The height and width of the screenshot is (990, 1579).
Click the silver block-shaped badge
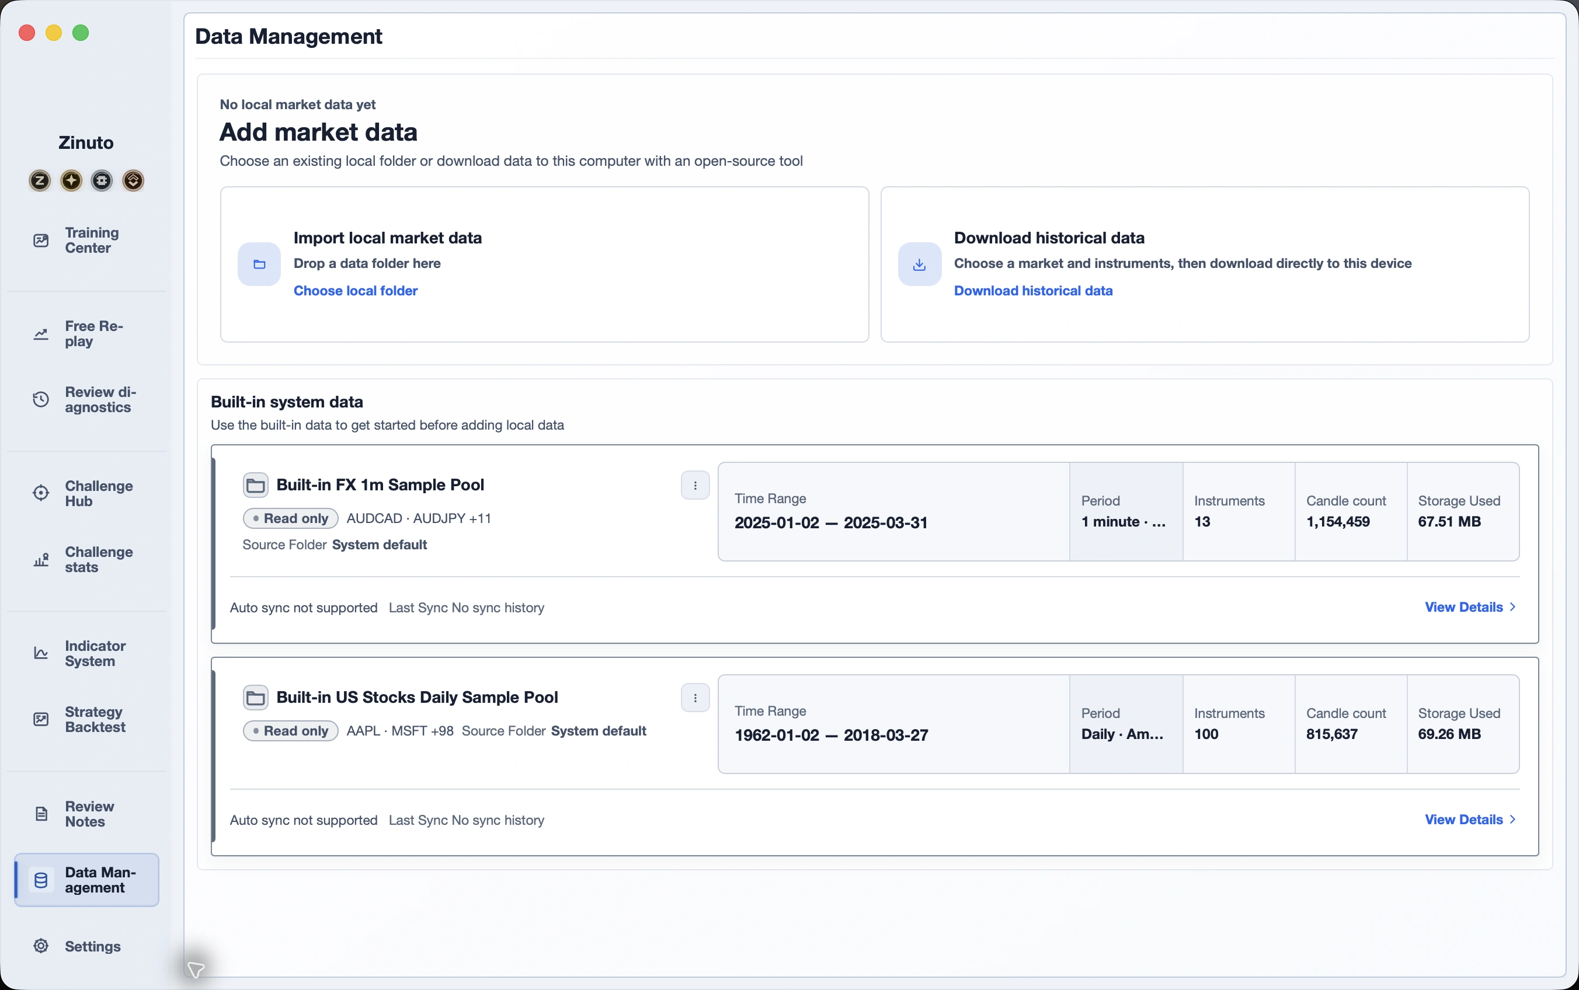pos(102,181)
